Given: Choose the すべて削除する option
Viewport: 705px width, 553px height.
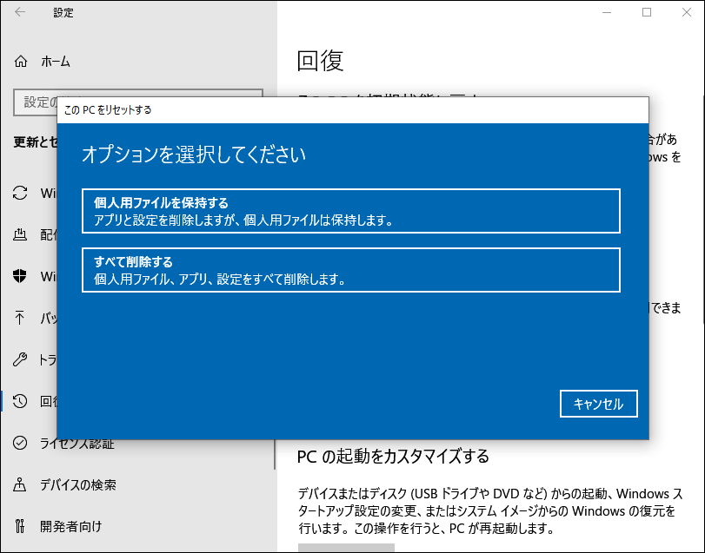Looking at the screenshot, I should point(352,270).
